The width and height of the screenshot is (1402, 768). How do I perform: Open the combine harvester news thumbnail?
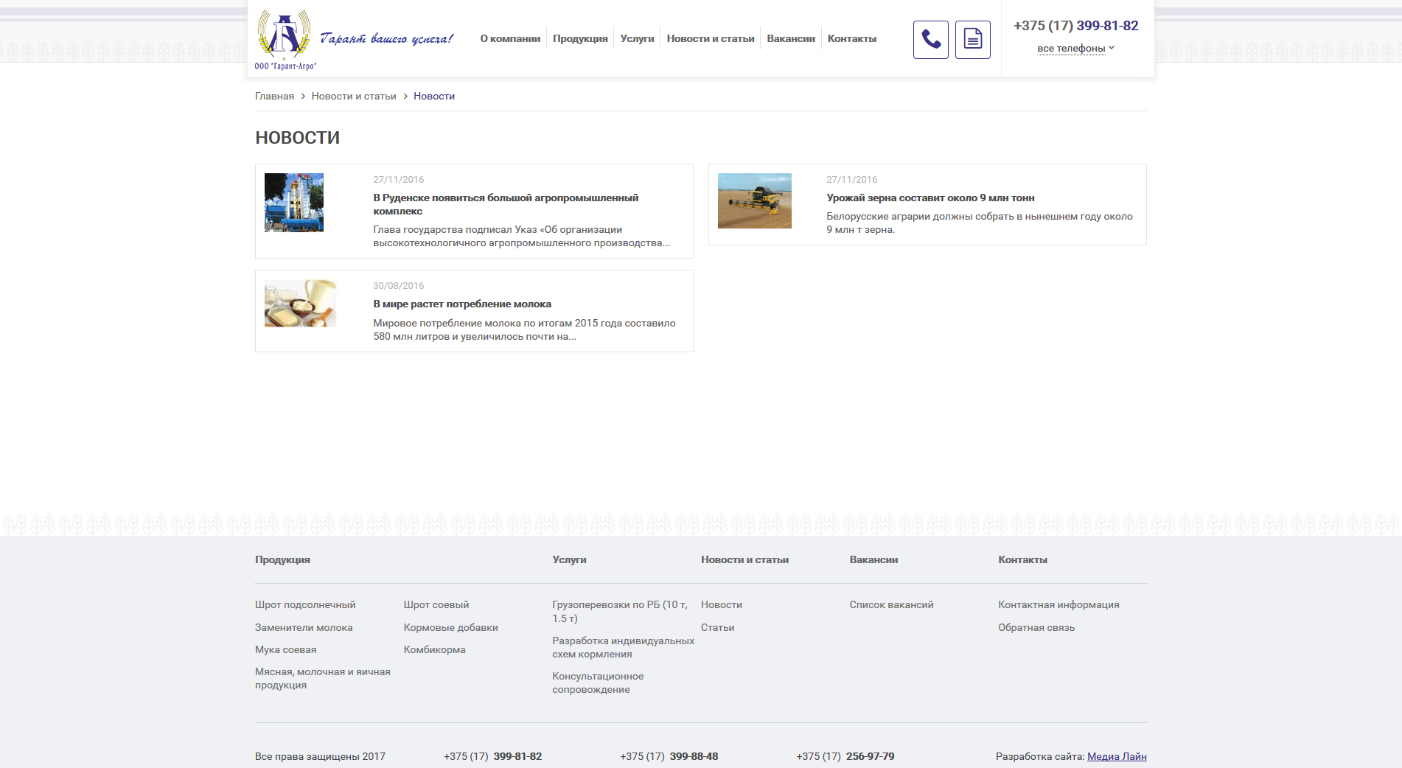pyautogui.click(x=754, y=200)
